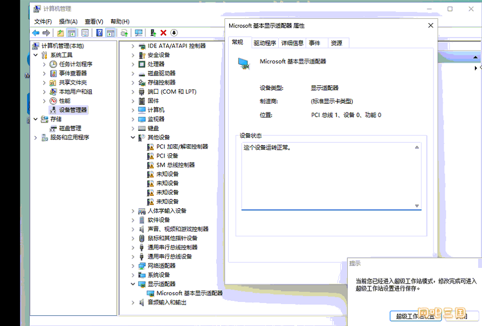The width and height of the screenshot is (482, 326).
Task: Expand the 音频输入和输出 category
Action: pyautogui.click(x=133, y=302)
